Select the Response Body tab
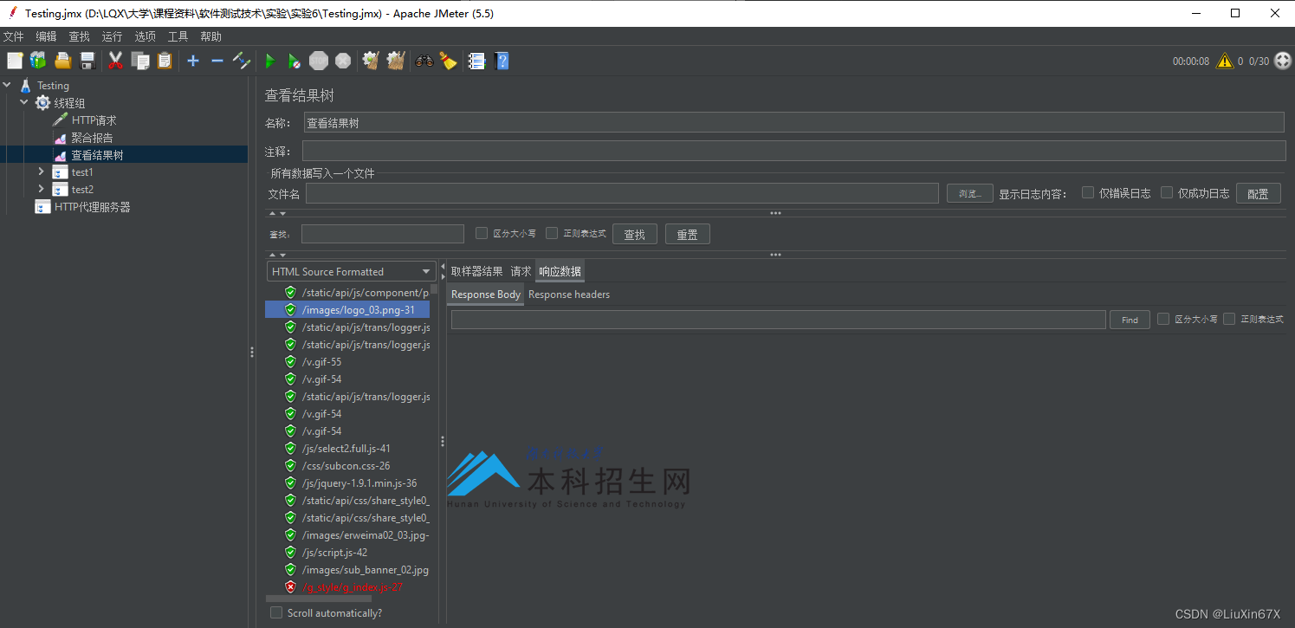1295x628 pixels. [486, 295]
